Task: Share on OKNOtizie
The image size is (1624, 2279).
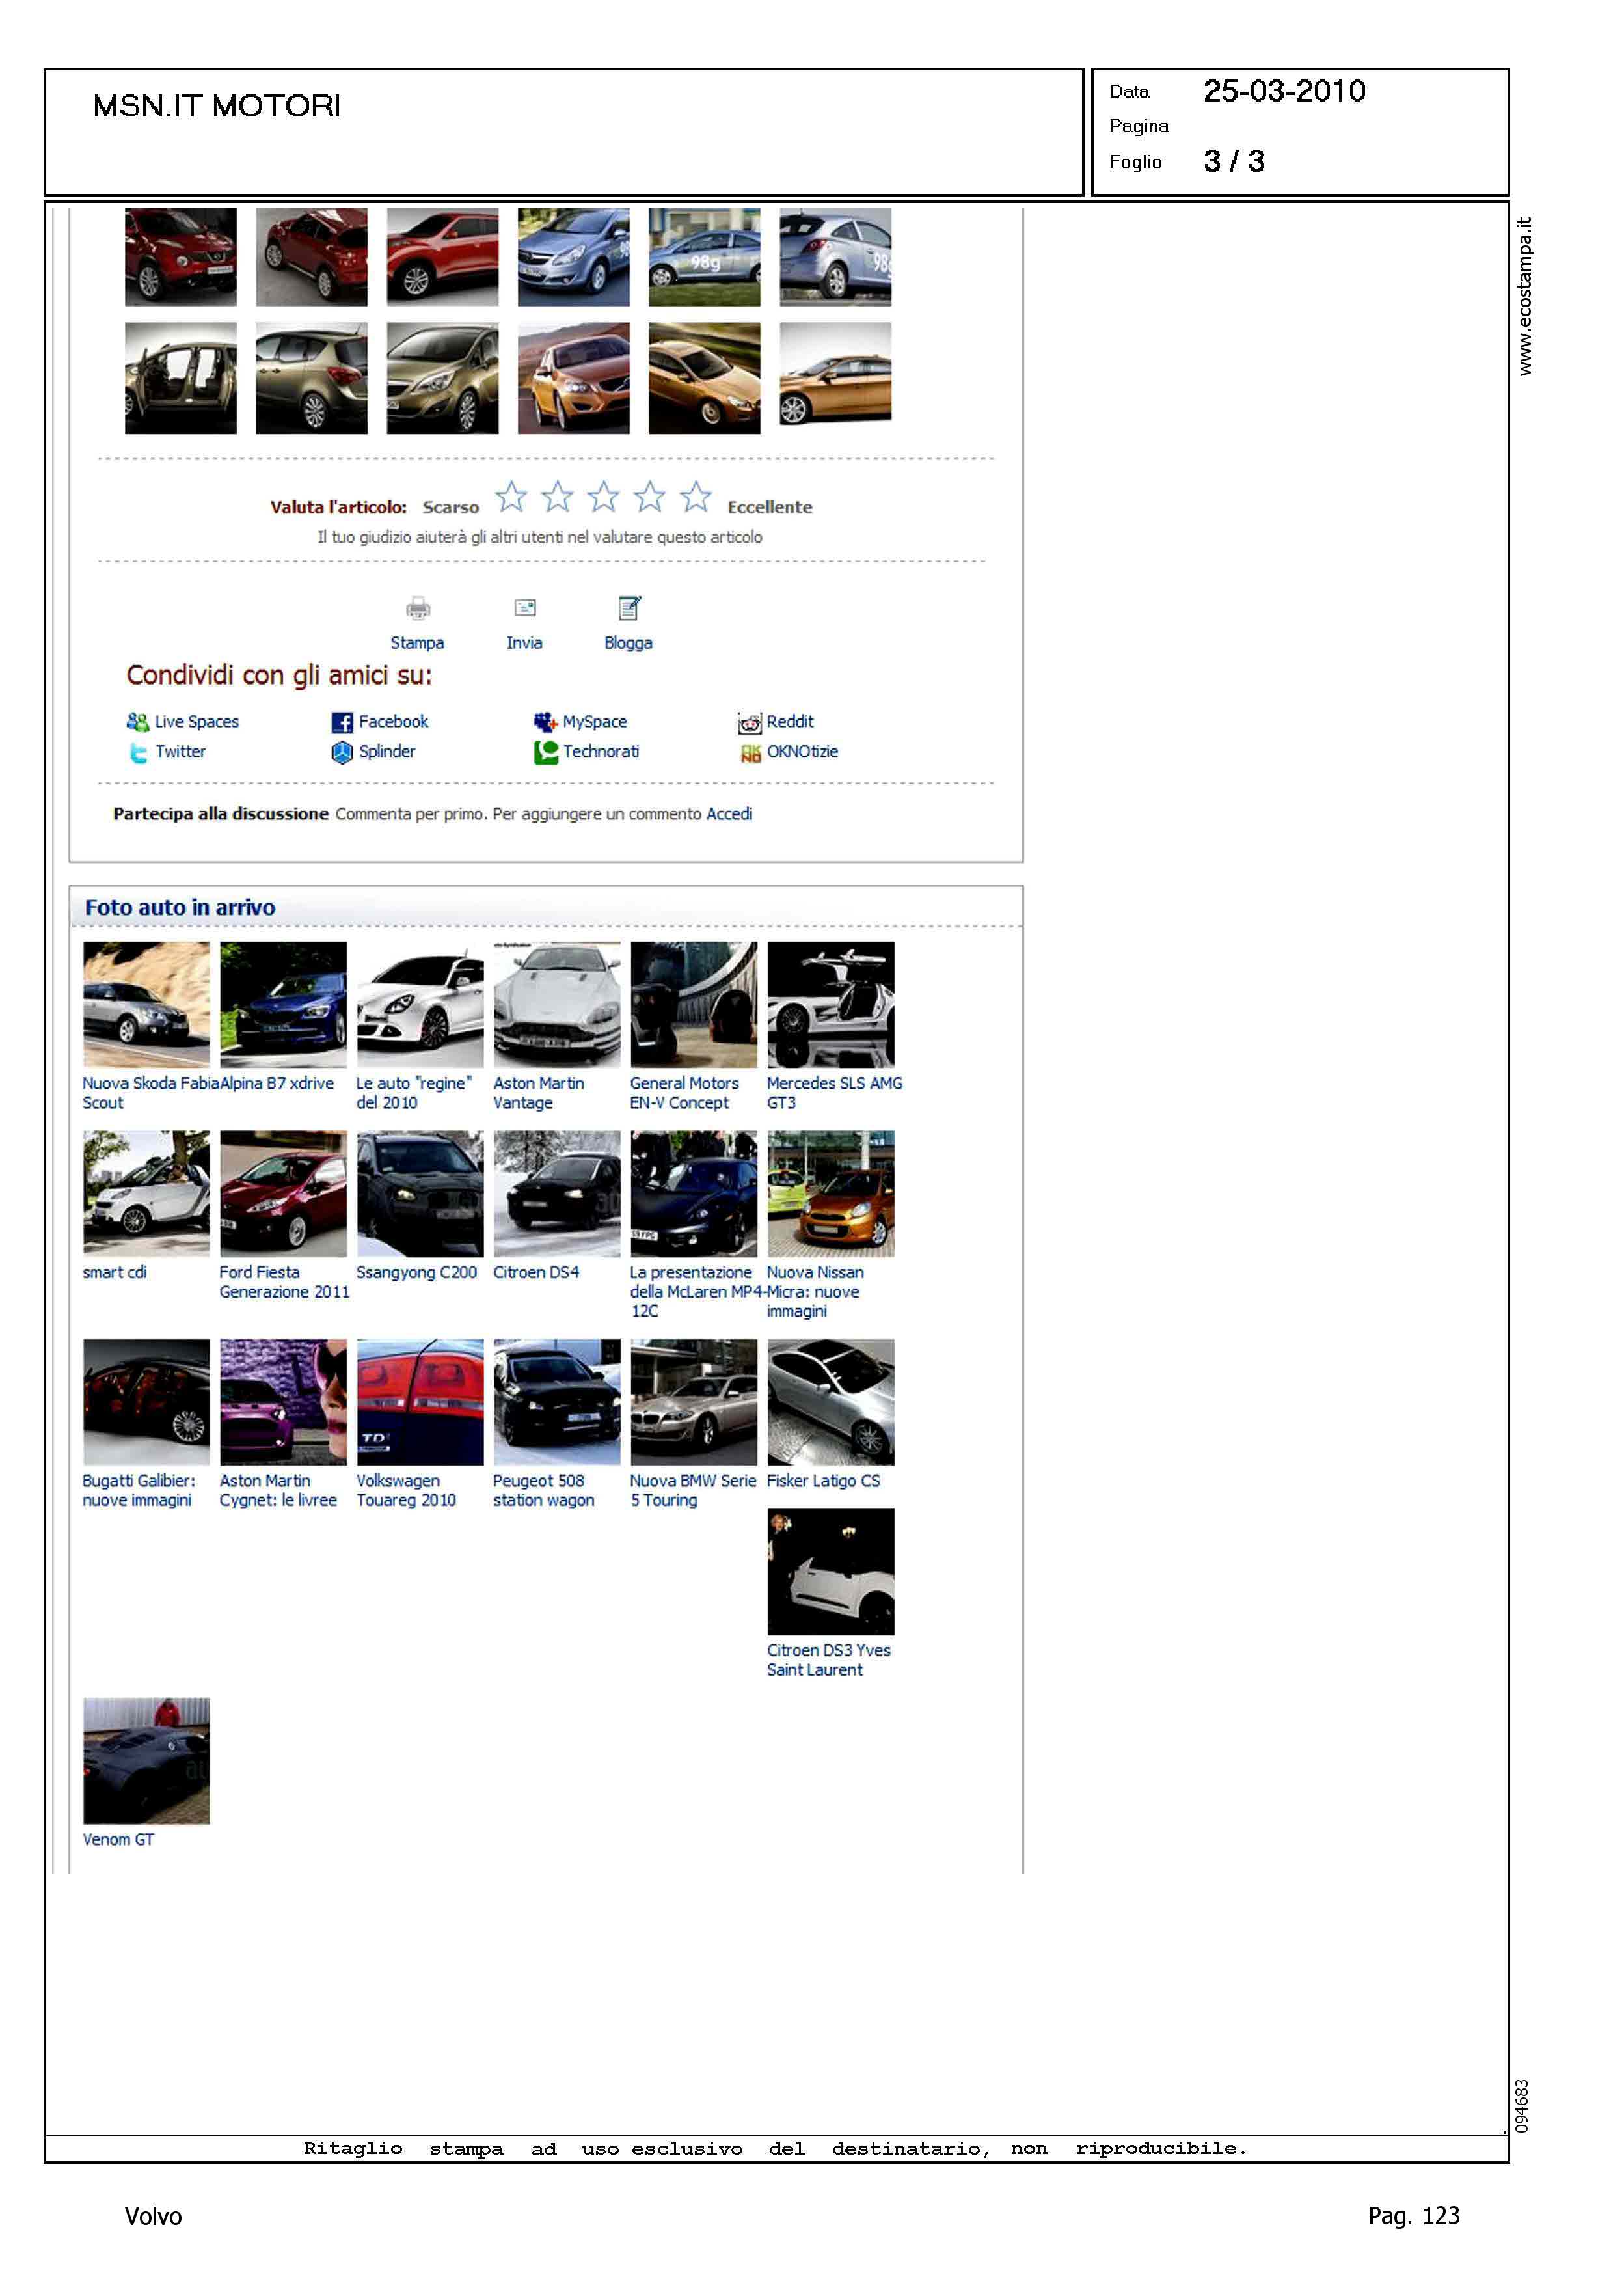Action: (802, 752)
